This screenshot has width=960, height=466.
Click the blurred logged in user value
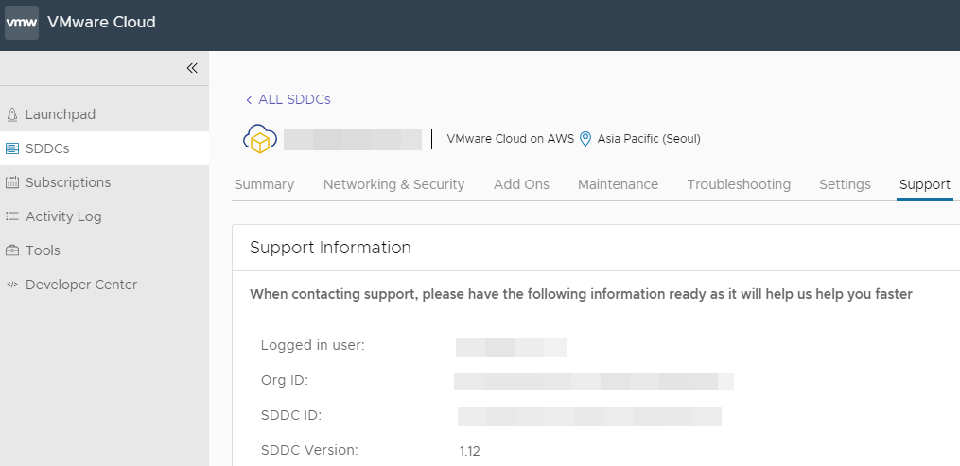click(x=512, y=347)
